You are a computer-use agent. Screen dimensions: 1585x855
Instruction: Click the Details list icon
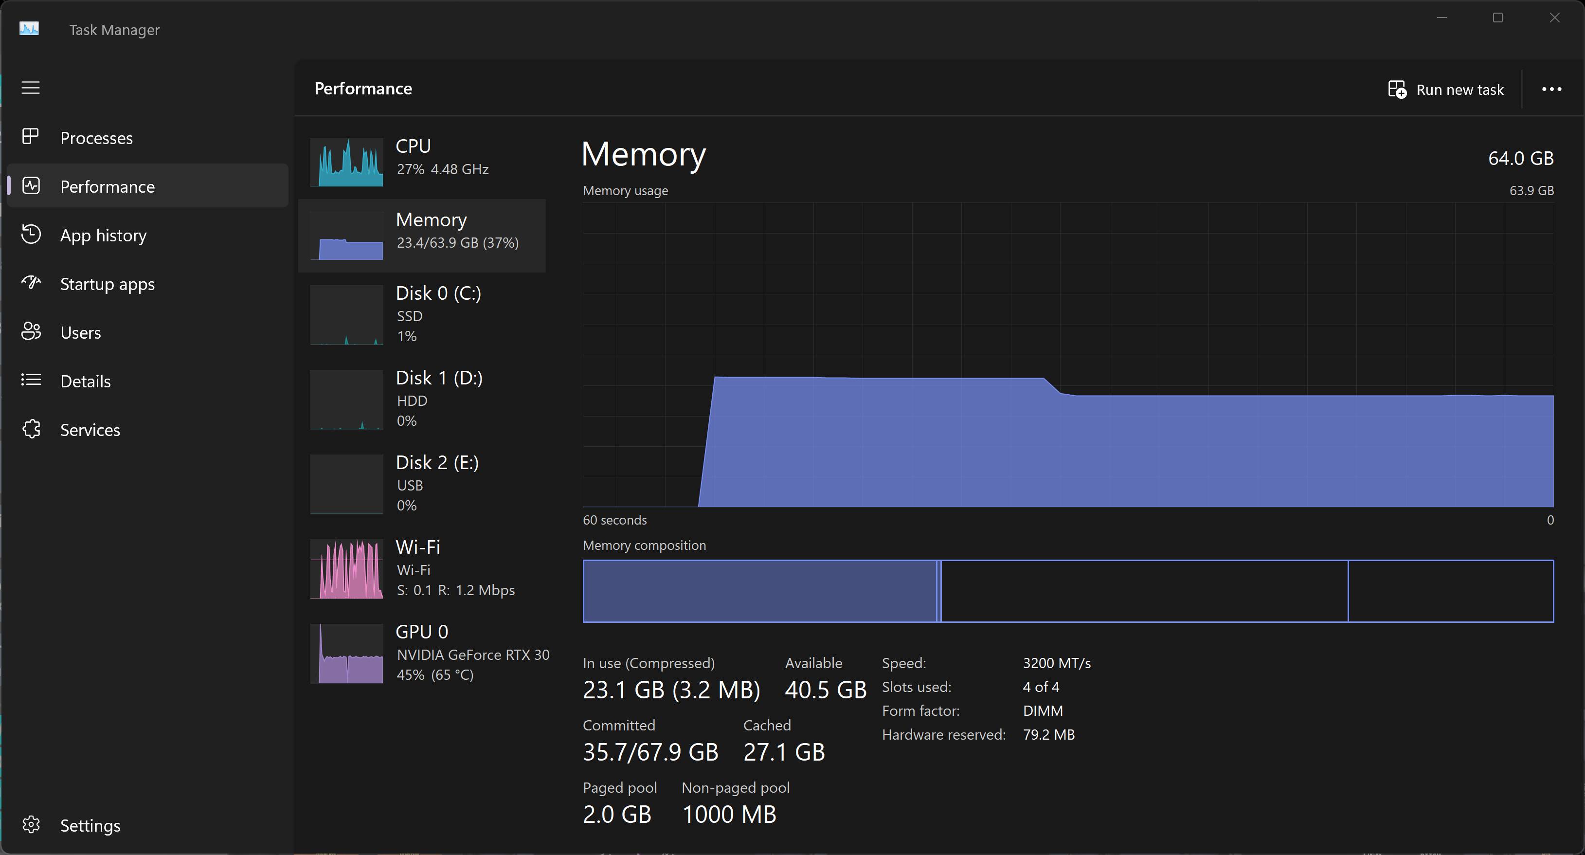tap(31, 381)
